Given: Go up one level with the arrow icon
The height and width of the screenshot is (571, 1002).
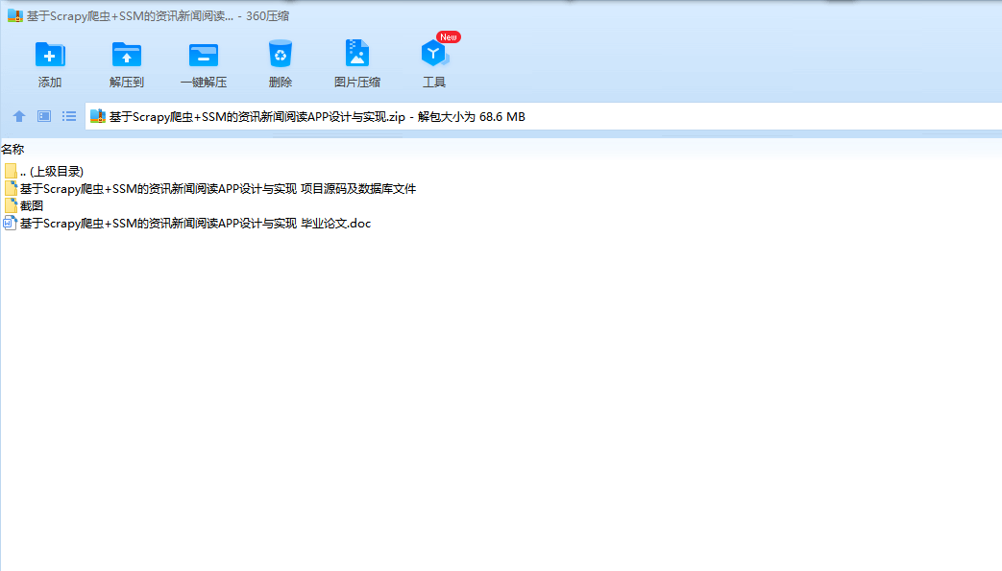Looking at the screenshot, I should coord(19,116).
